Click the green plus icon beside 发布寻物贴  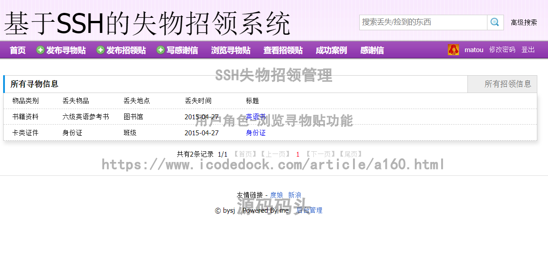[x=40, y=49]
